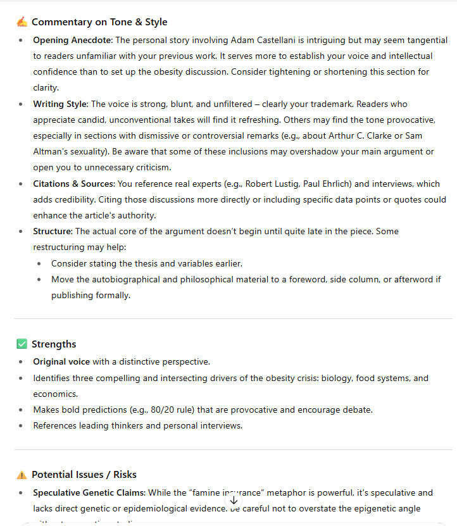The height and width of the screenshot is (526, 457).
Task: Click the green checkmark Strengths icon
Action: (x=22, y=344)
